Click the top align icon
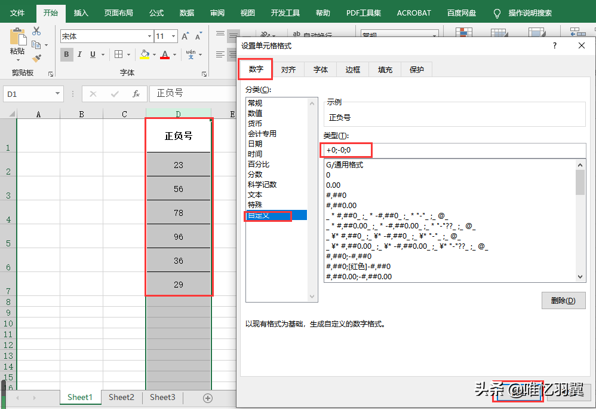 220,34
